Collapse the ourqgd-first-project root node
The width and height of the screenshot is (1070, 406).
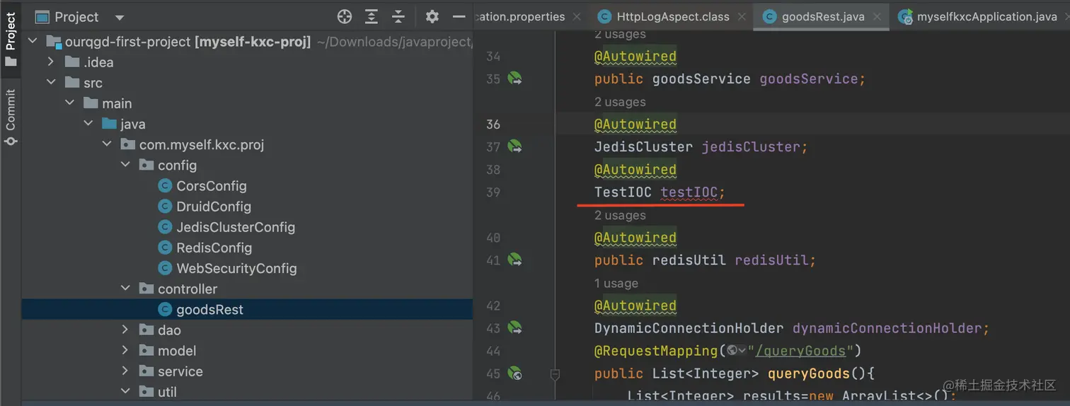point(33,42)
